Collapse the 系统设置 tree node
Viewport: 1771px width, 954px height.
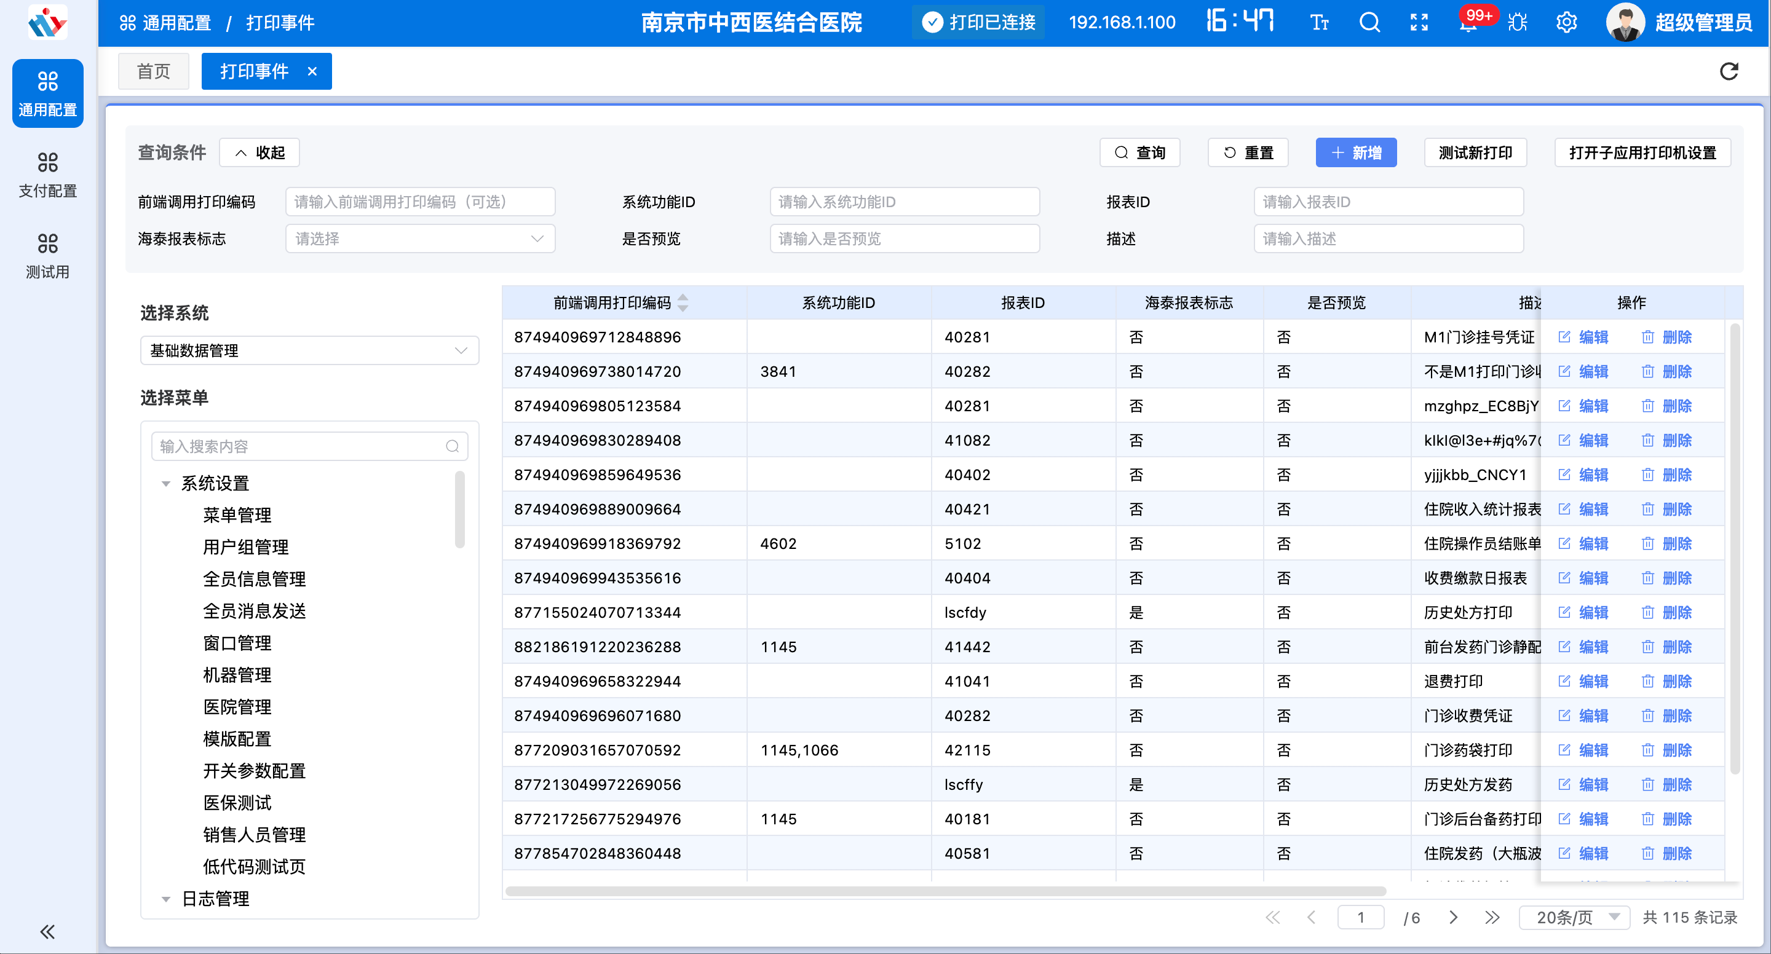point(165,483)
